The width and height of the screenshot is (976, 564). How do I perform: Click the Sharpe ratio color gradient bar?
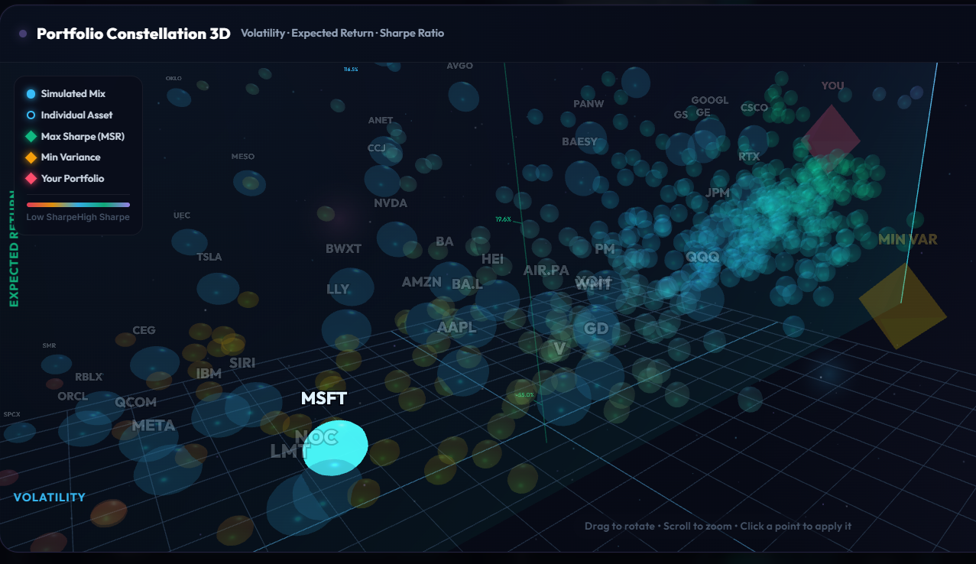pos(78,205)
